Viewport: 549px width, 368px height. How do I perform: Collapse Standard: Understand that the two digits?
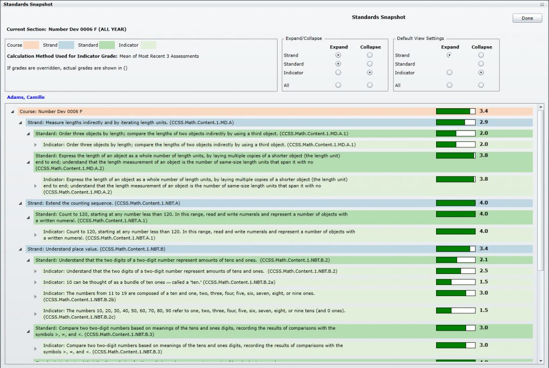[x=28, y=260]
